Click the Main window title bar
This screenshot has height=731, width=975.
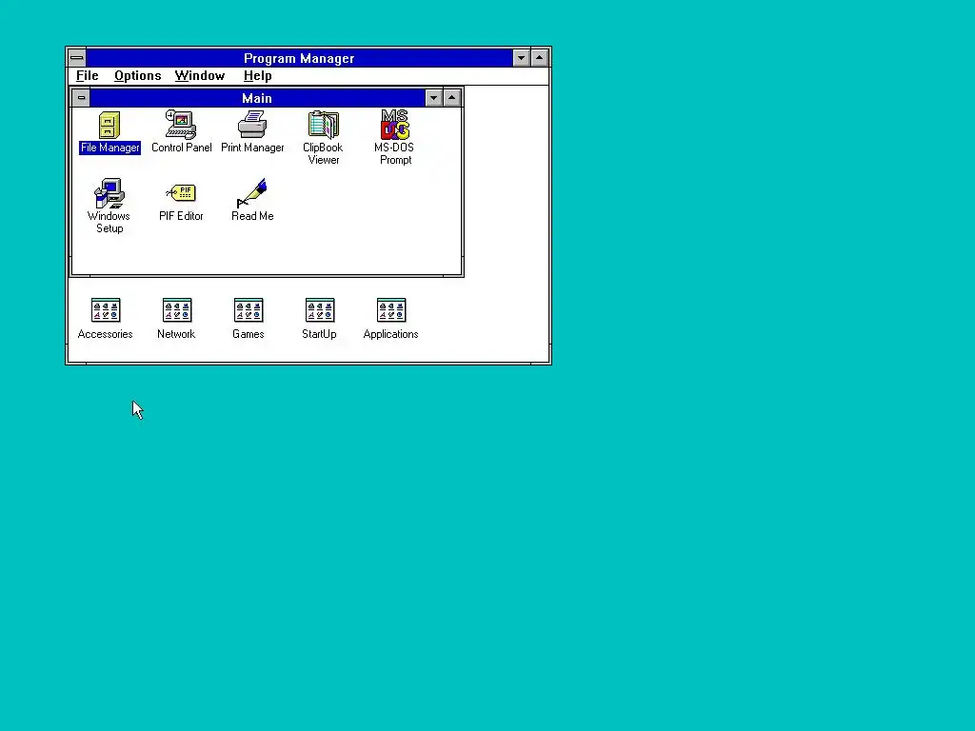[257, 98]
